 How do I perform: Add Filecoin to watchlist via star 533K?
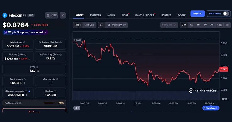tap(52, 15)
